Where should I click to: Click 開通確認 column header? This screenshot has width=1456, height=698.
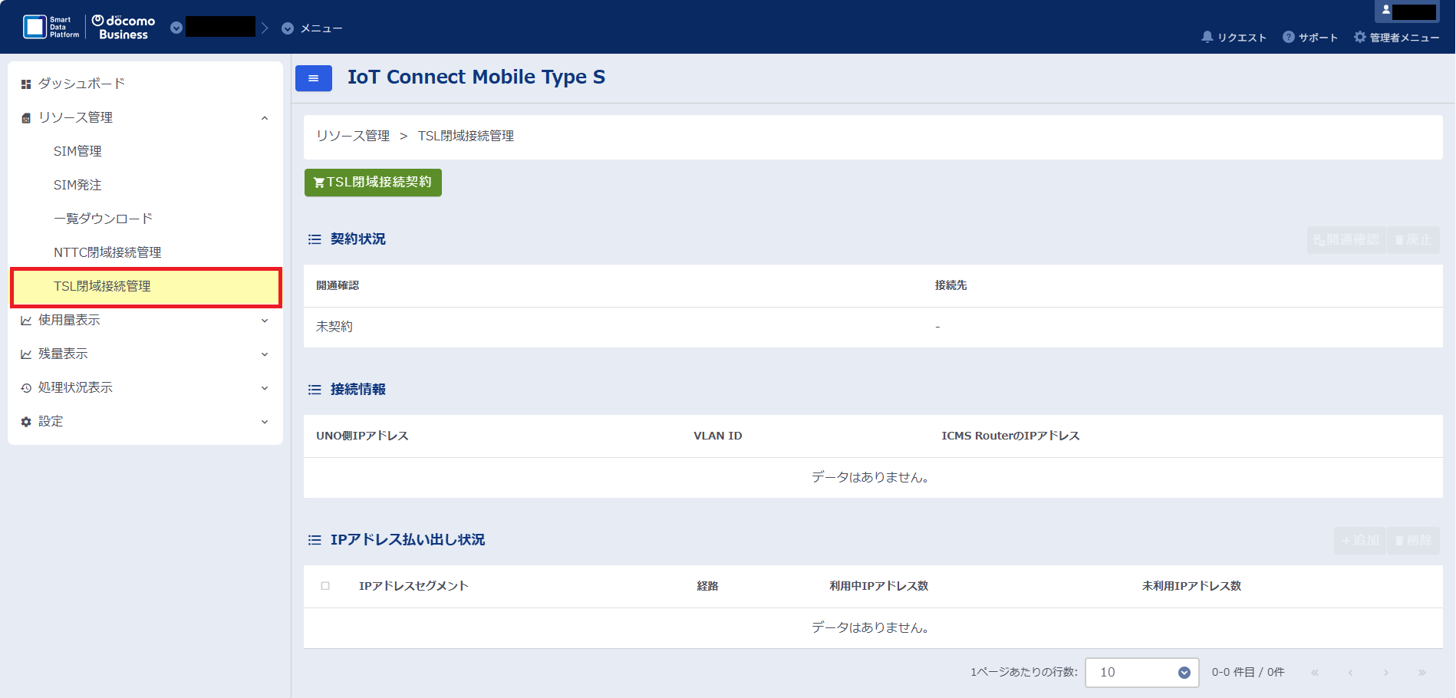[338, 285]
